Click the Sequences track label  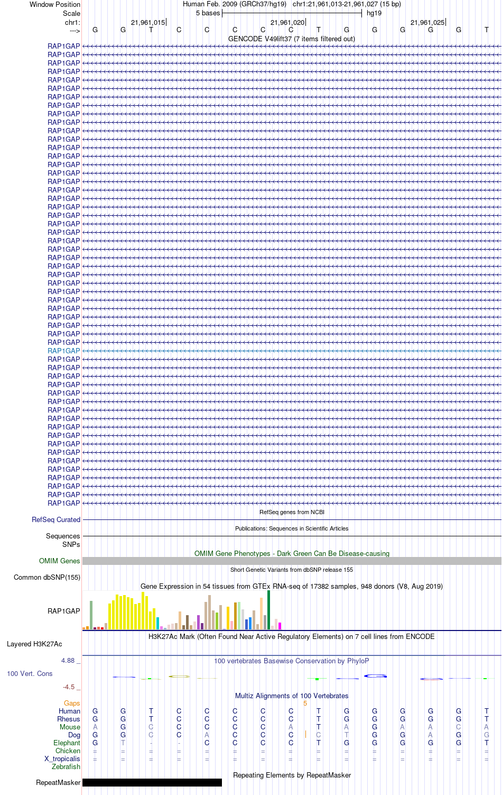point(63,536)
